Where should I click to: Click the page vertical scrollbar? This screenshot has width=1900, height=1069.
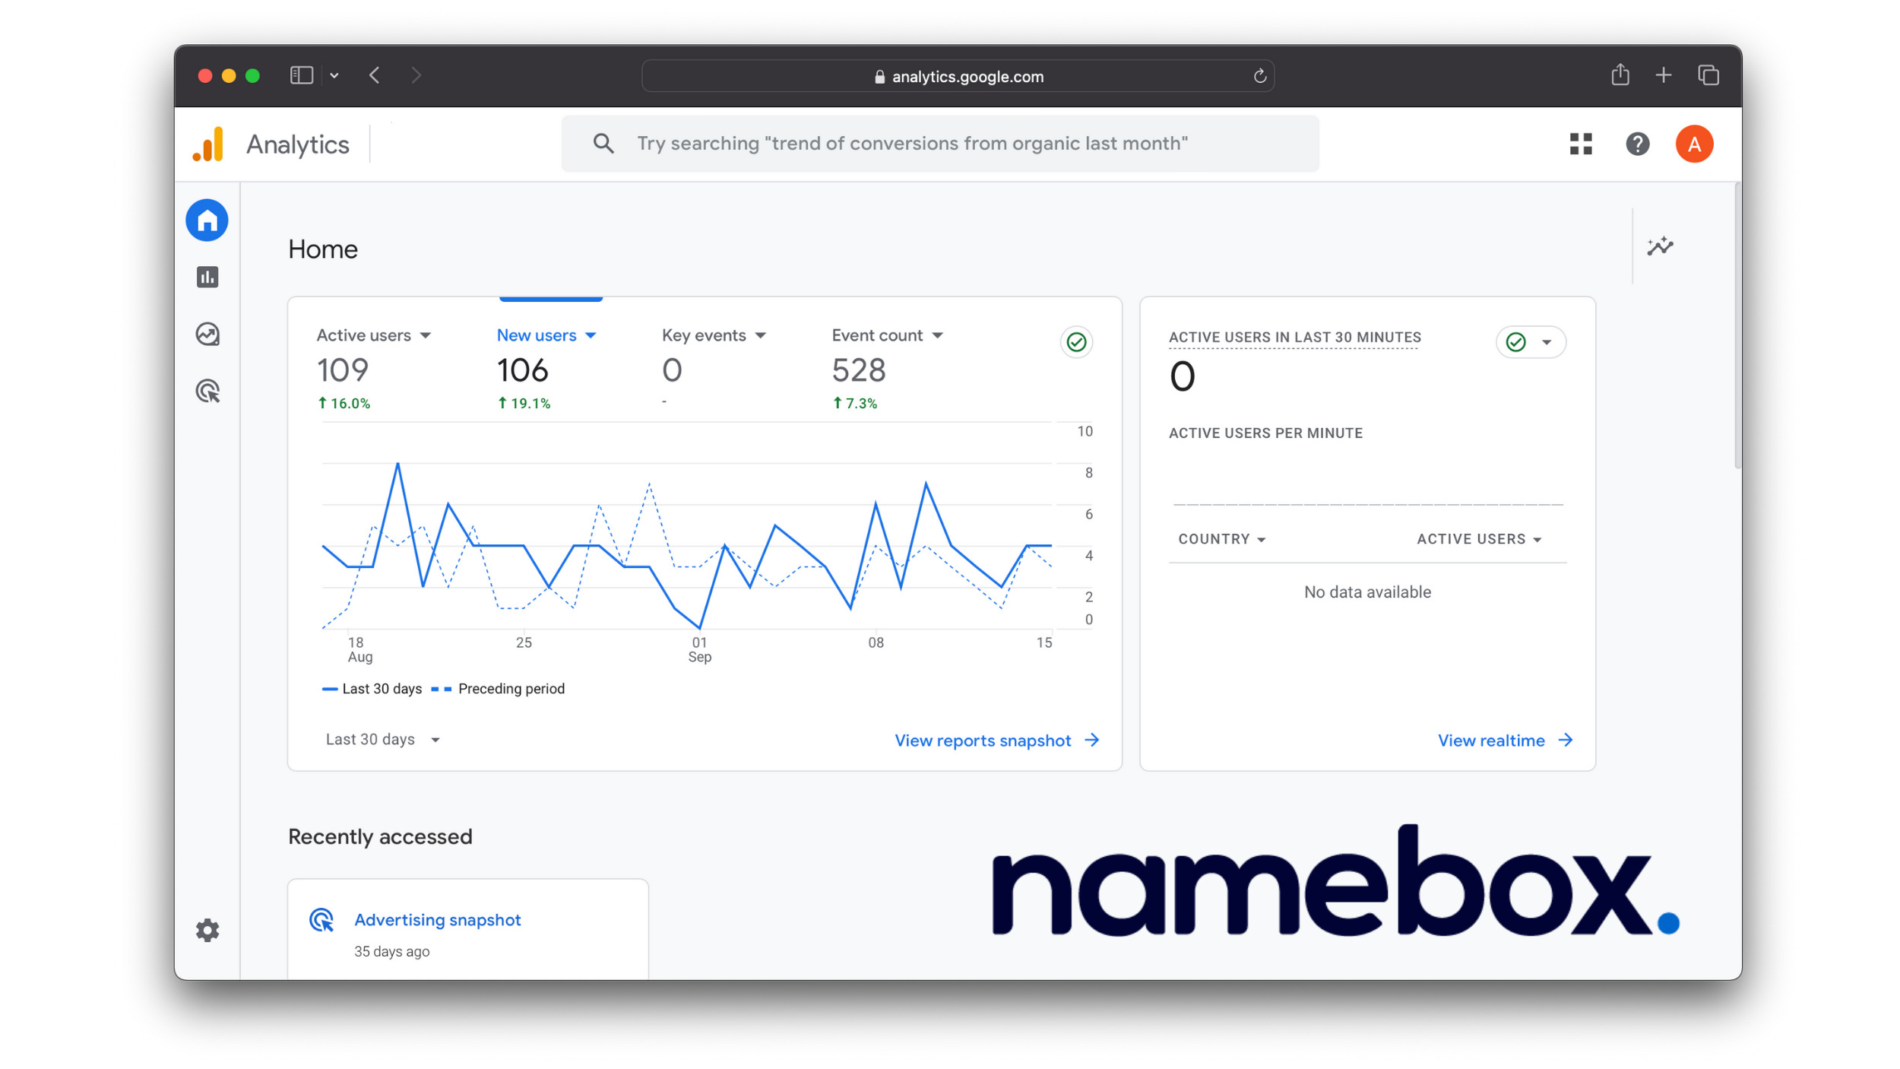pos(1737,327)
